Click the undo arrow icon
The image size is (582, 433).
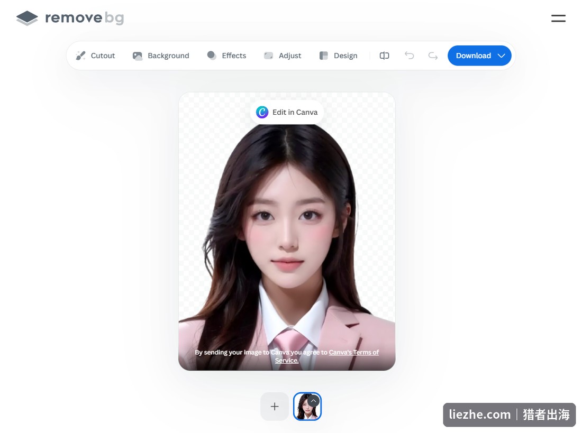click(x=409, y=56)
